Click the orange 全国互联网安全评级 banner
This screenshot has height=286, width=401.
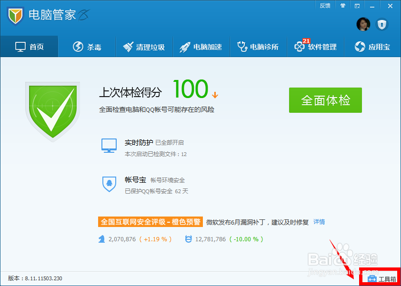pyautogui.click(x=150, y=222)
